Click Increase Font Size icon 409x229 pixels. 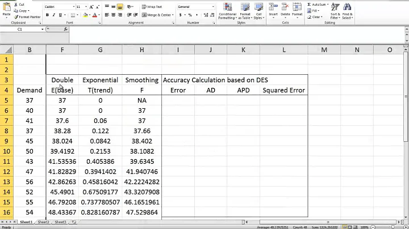point(91,7)
